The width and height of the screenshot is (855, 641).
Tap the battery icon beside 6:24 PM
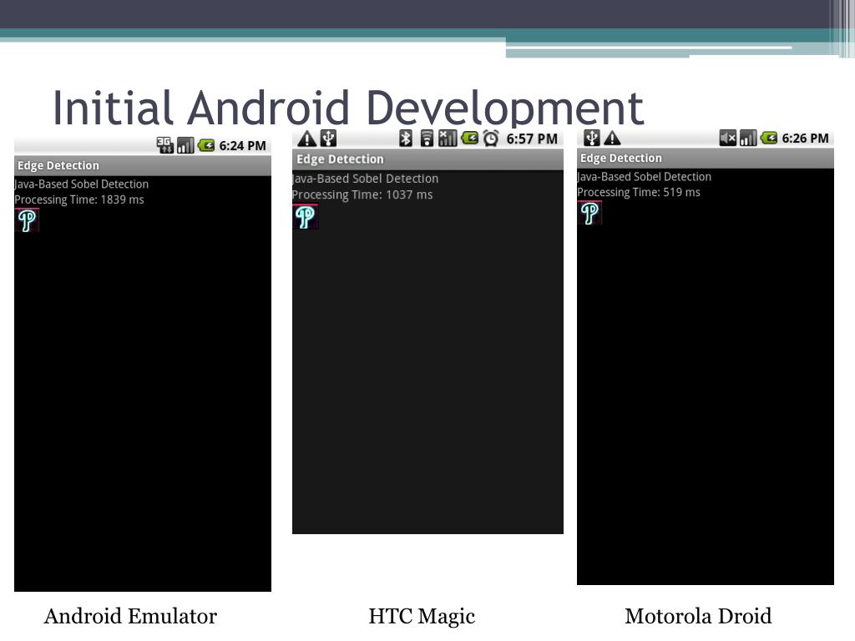(x=206, y=145)
